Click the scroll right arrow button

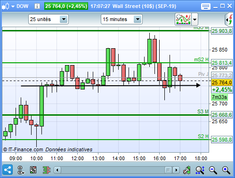click(176, 170)
